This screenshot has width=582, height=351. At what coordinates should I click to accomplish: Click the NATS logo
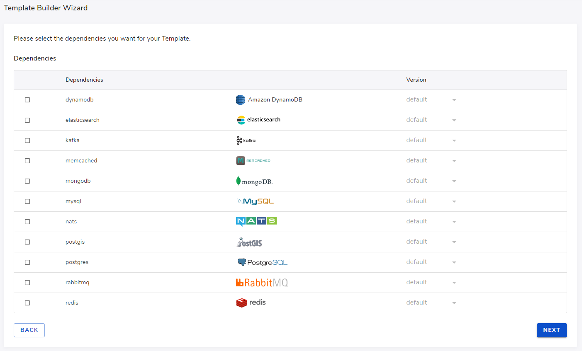pyautogui.click(x=256, y=221)
